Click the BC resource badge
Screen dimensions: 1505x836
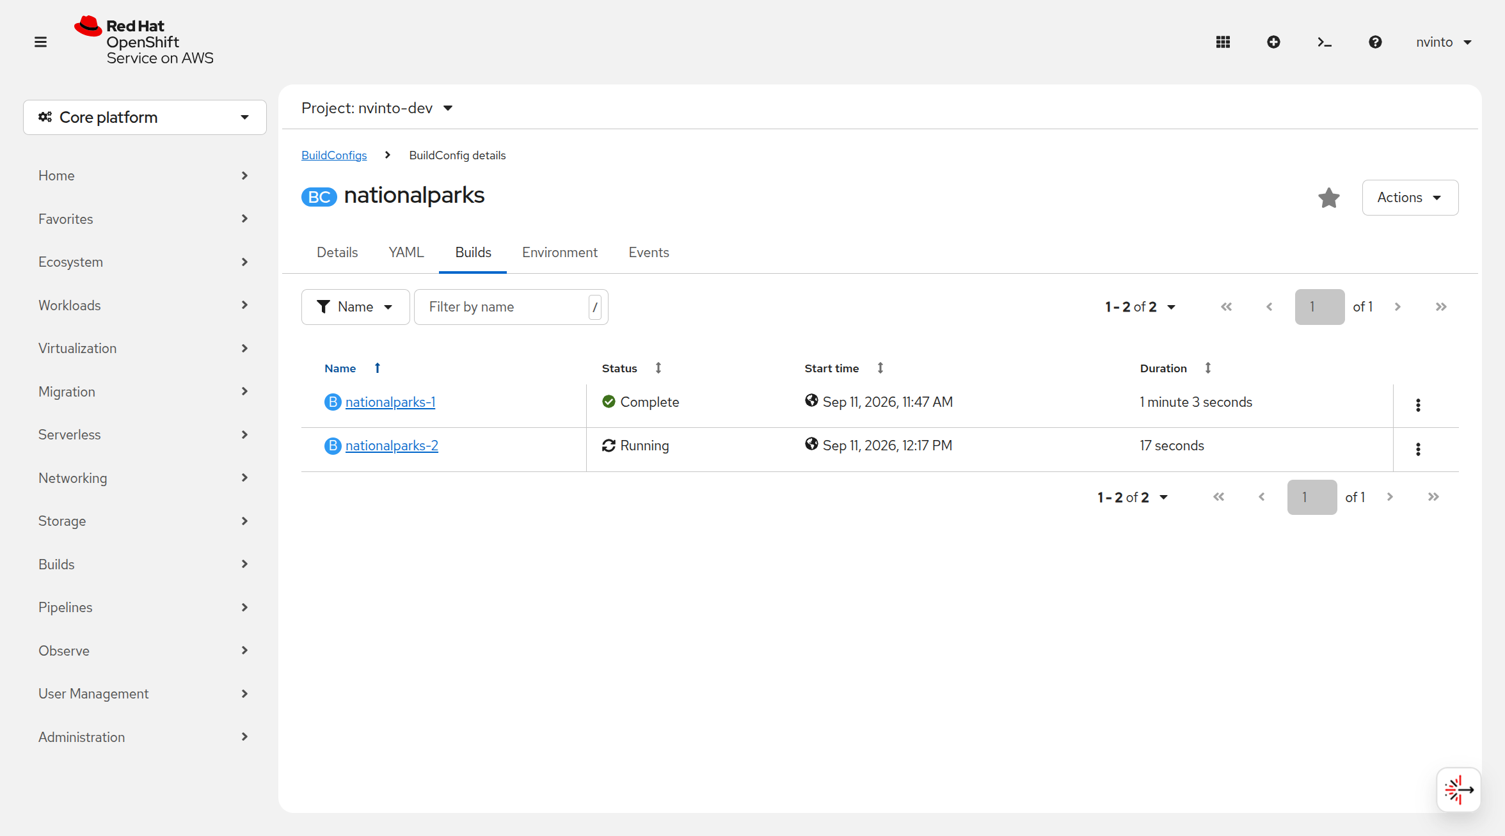tap(319, 197)
